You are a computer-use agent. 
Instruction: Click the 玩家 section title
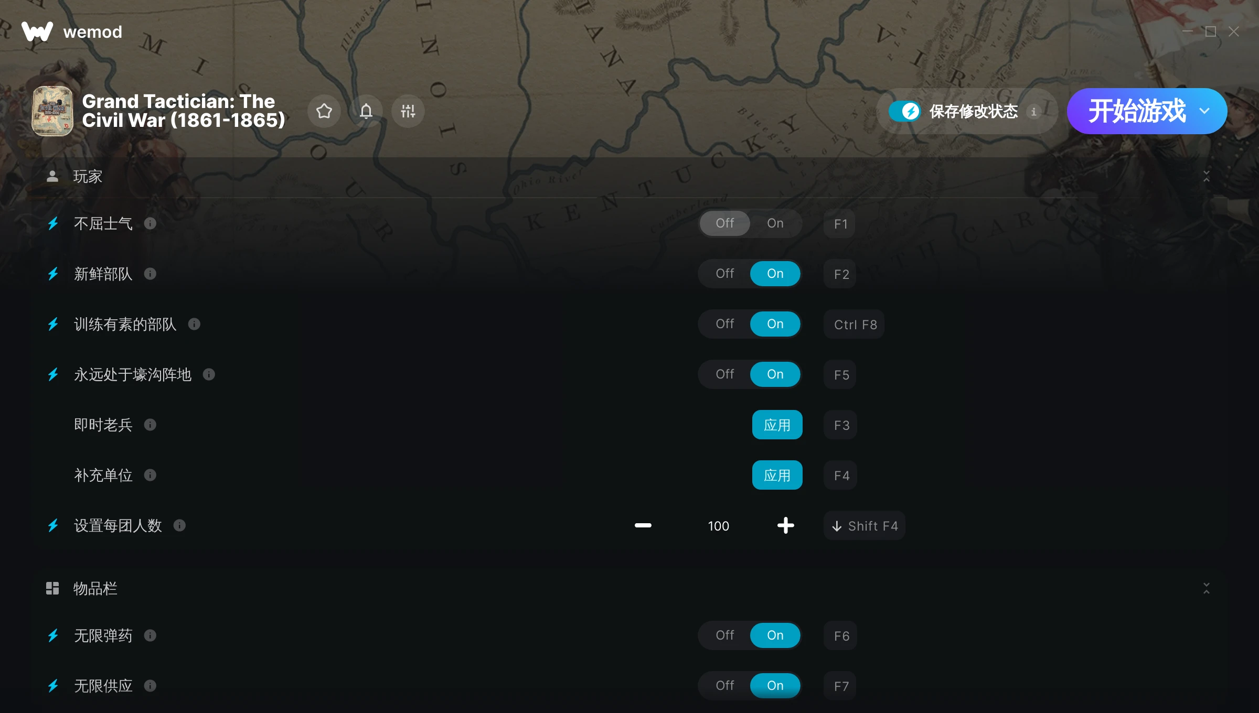[x=88, y=177]
